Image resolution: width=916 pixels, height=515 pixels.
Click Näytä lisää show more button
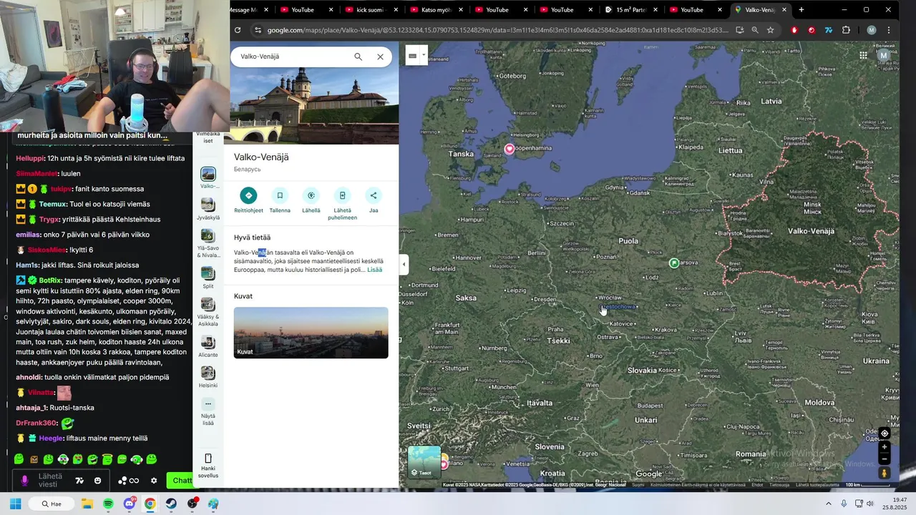coord(208,411)
